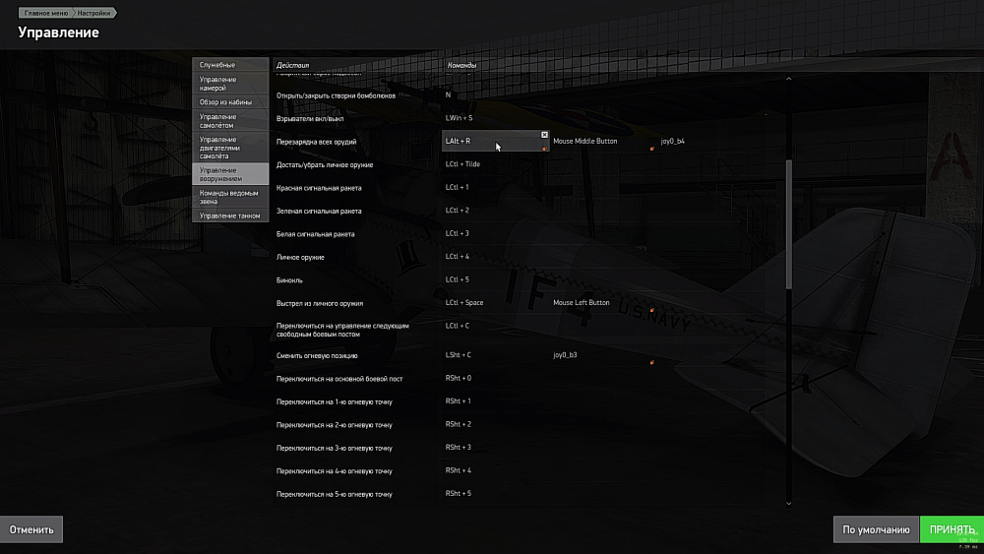
Task: Click the Действия column header
Action: 292,65
